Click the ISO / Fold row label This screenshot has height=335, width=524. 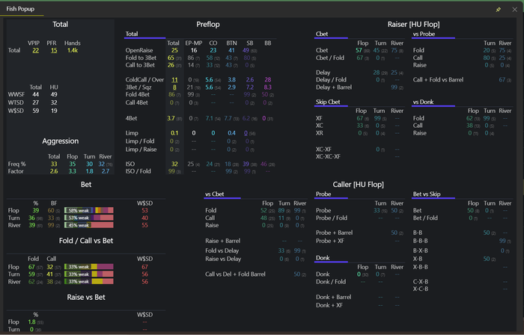click(x=138, y=171)
